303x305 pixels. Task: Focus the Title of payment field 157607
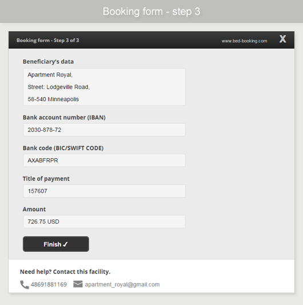click(104, 191)
